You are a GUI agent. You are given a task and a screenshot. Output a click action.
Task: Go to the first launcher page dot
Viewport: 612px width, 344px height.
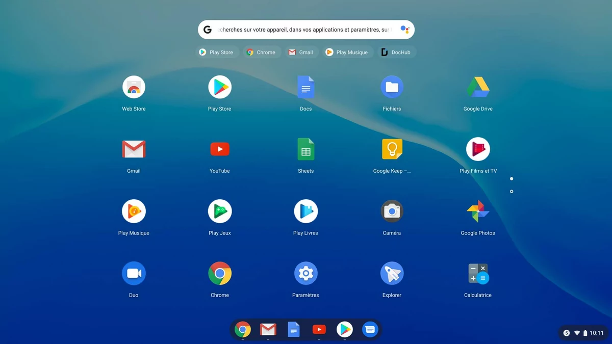pyautogui.click(x=512, y=179)
